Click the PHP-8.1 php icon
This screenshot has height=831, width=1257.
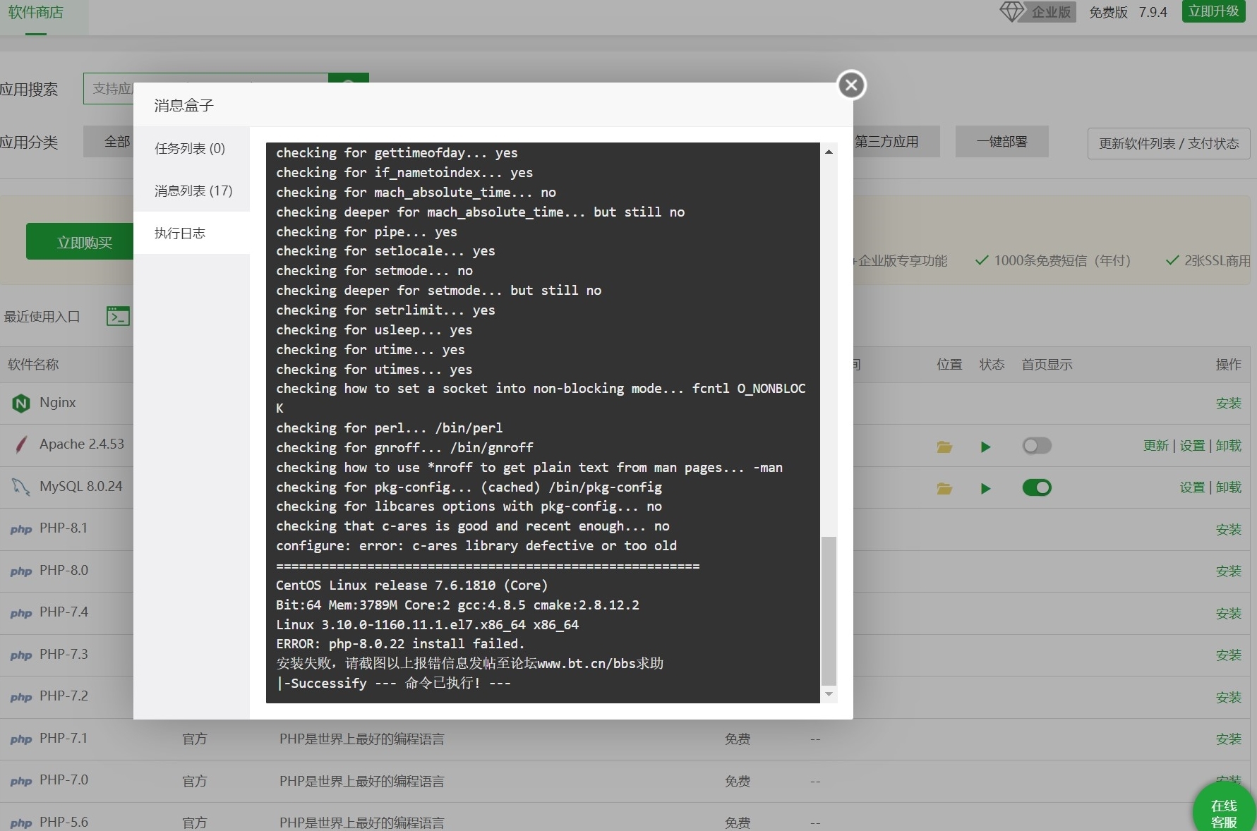[21, 529]
